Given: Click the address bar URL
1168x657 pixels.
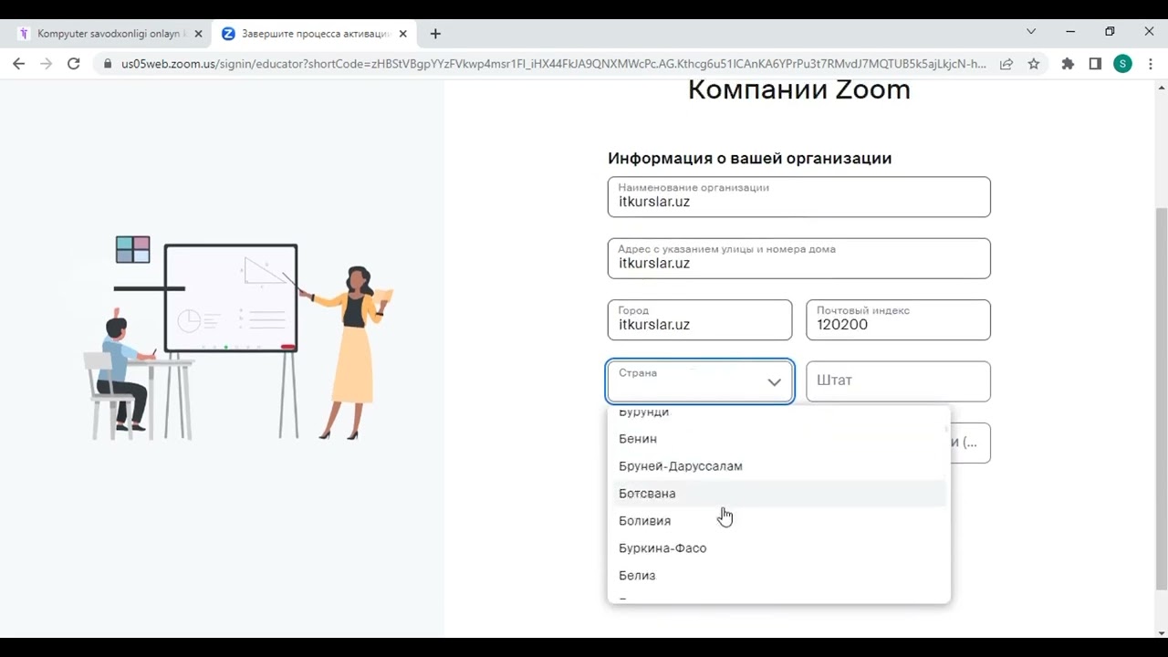Looking at the screenshot, I should (554, 64).
